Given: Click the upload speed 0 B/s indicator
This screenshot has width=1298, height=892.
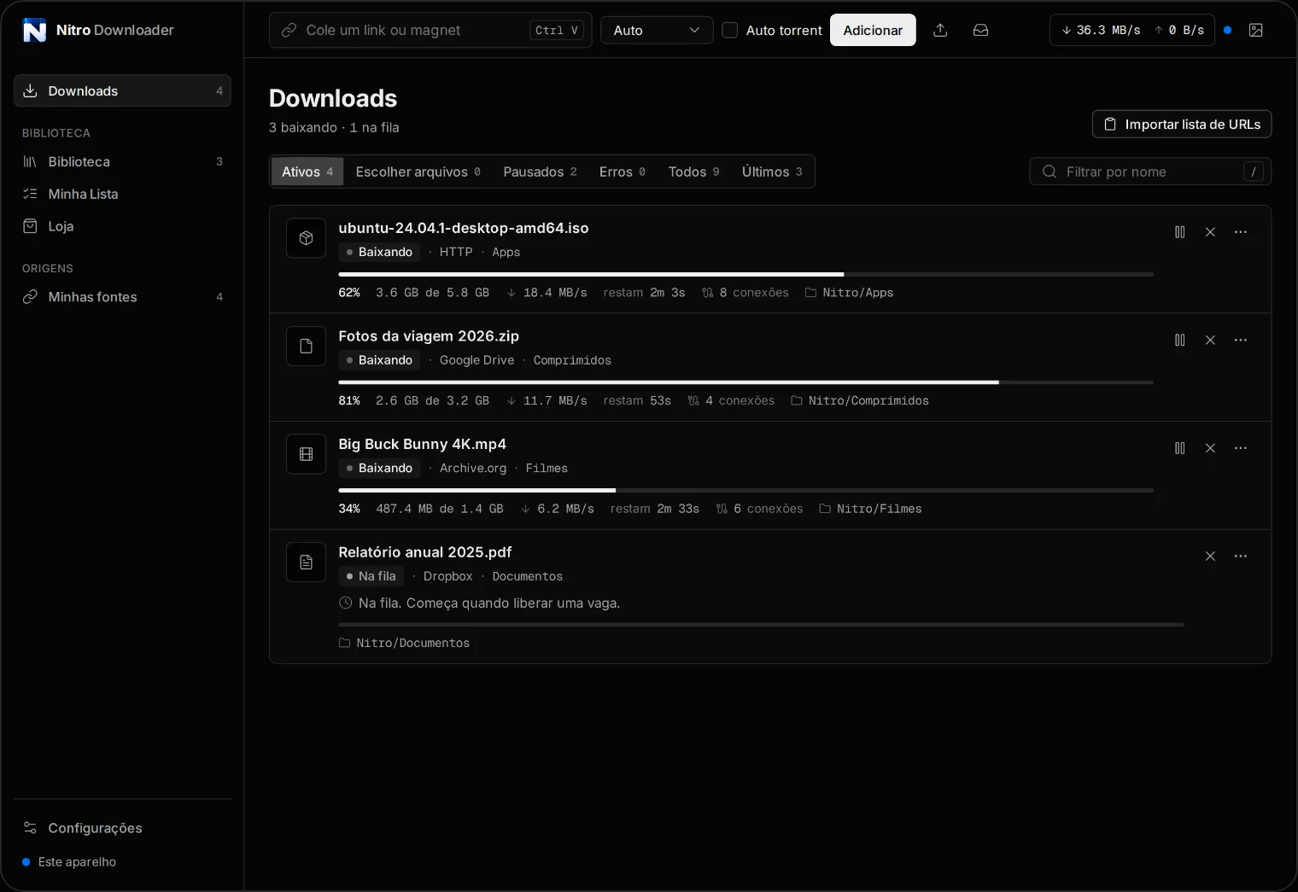Looking at the screenshot, I should [1179, 30].
